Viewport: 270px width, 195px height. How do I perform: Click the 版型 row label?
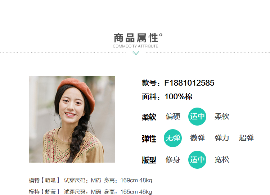pos(149,160)
